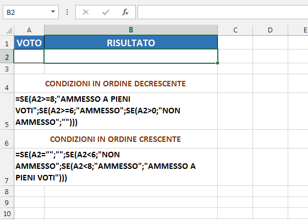Click the RISULTATO header cell

[x=131, y=42]
